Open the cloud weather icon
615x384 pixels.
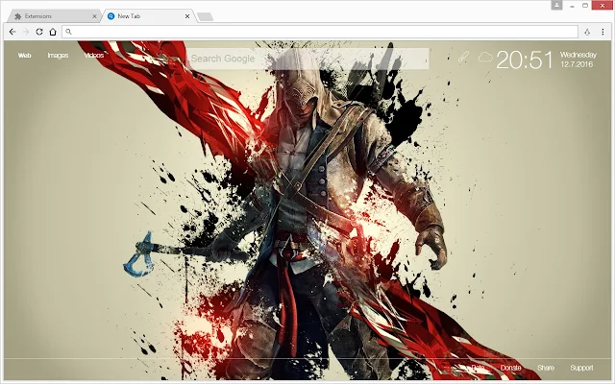coord(485,58)
